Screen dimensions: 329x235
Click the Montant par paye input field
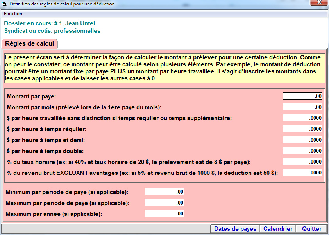302,96
